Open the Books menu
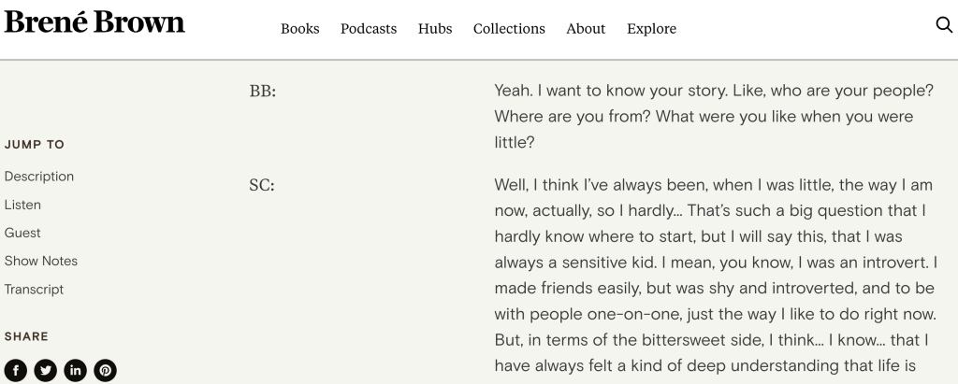958x384 pixels. (299, 29)
